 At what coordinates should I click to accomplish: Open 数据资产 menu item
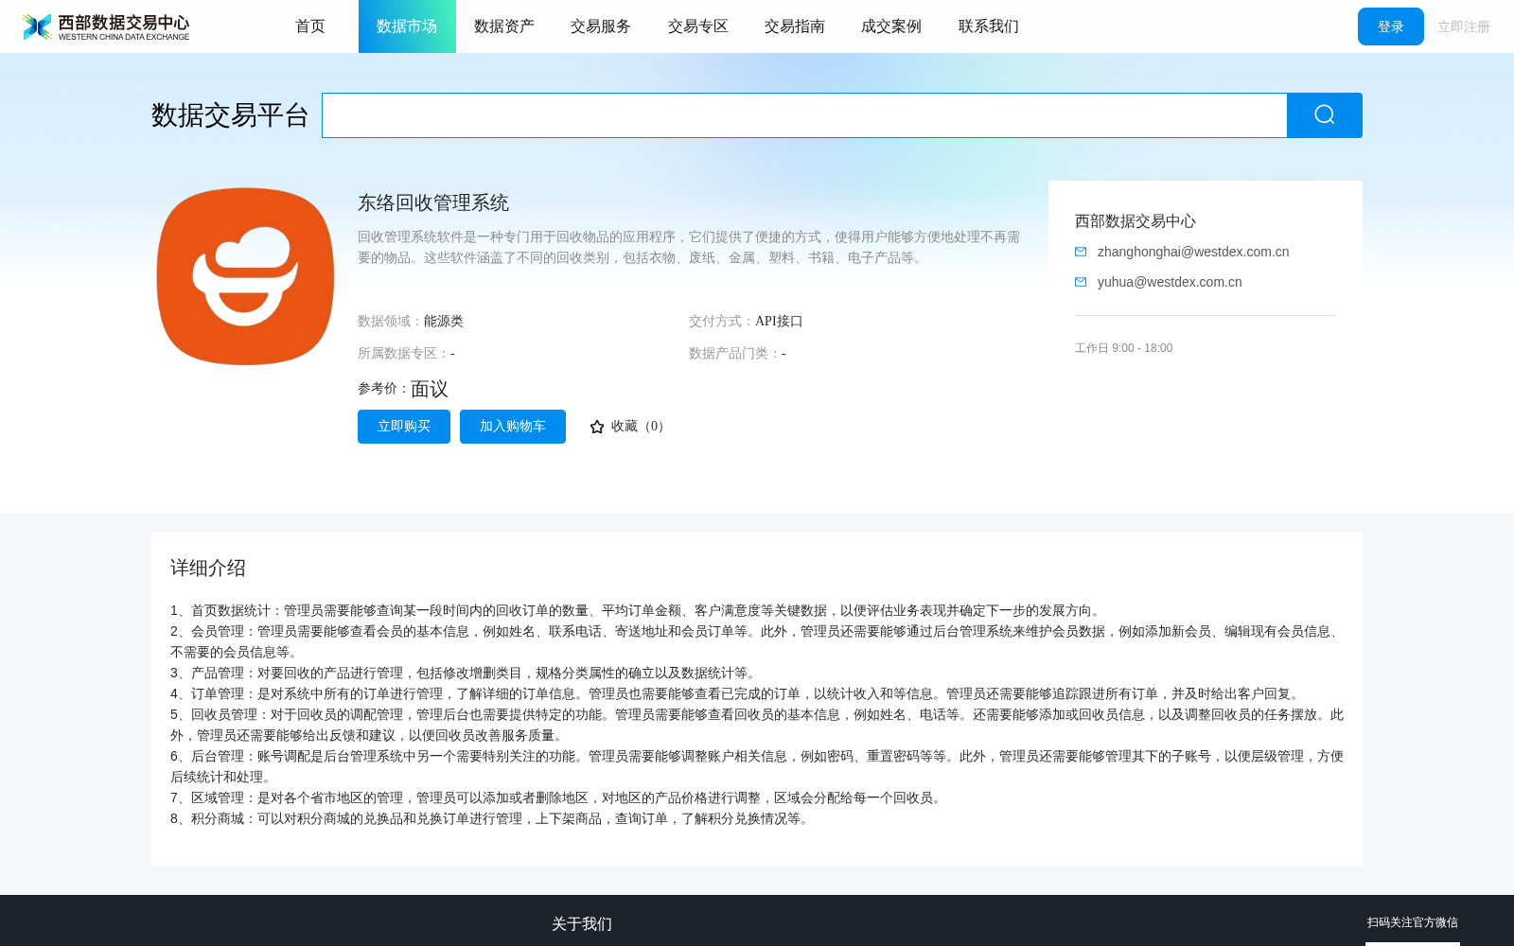click(x=504, y=26)
